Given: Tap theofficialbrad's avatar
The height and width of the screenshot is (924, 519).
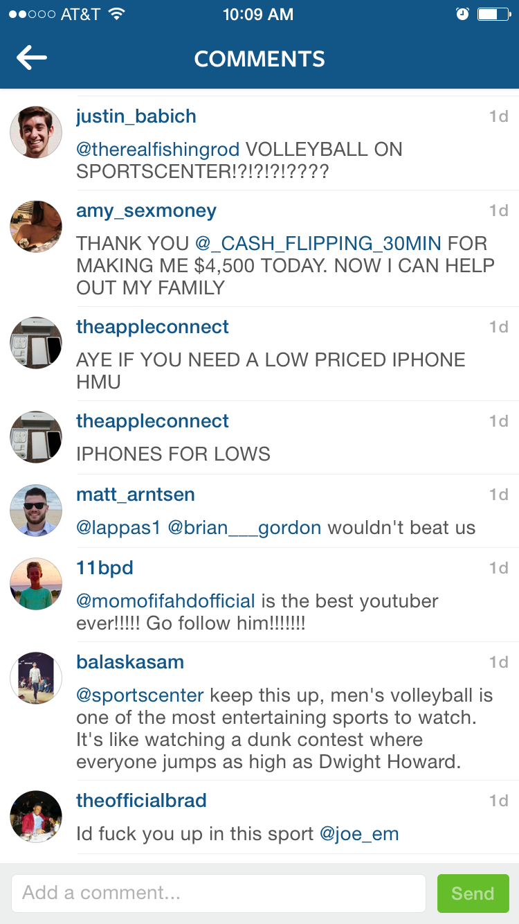Looking at the screenshot, I should click(36, 817).
